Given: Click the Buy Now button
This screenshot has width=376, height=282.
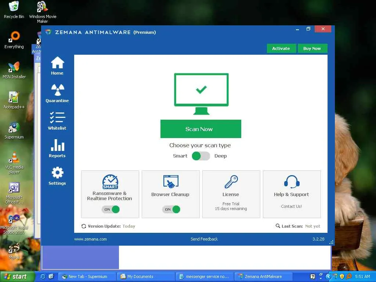Looking at the screenshot, I should click(312, 48).
